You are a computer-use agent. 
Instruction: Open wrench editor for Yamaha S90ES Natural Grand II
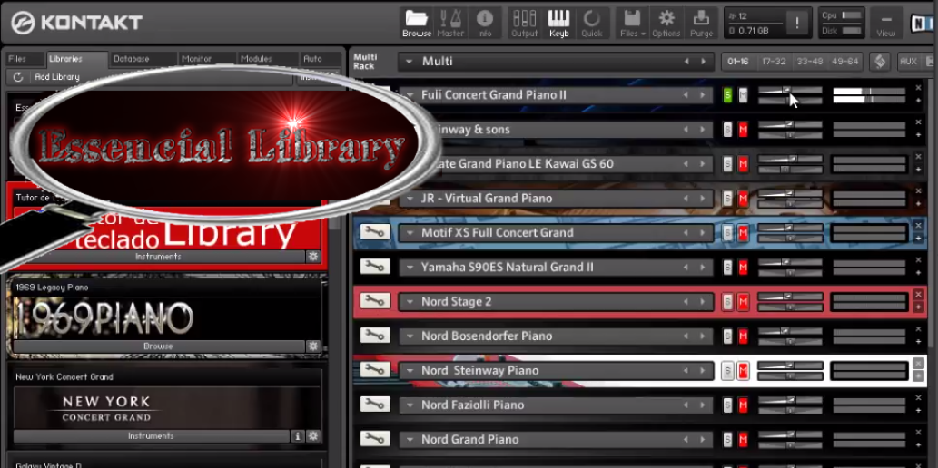pos(375,267)
